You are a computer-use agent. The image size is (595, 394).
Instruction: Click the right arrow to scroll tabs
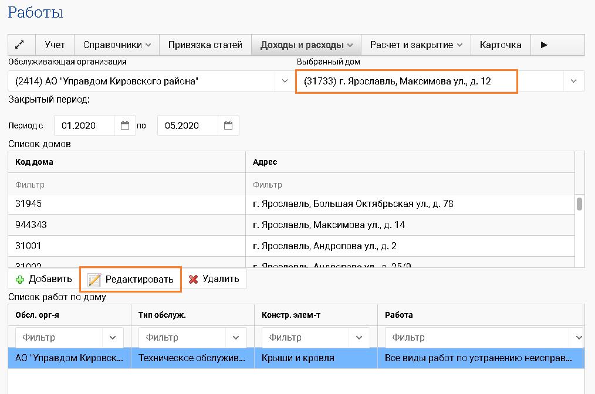click(544, 45)
